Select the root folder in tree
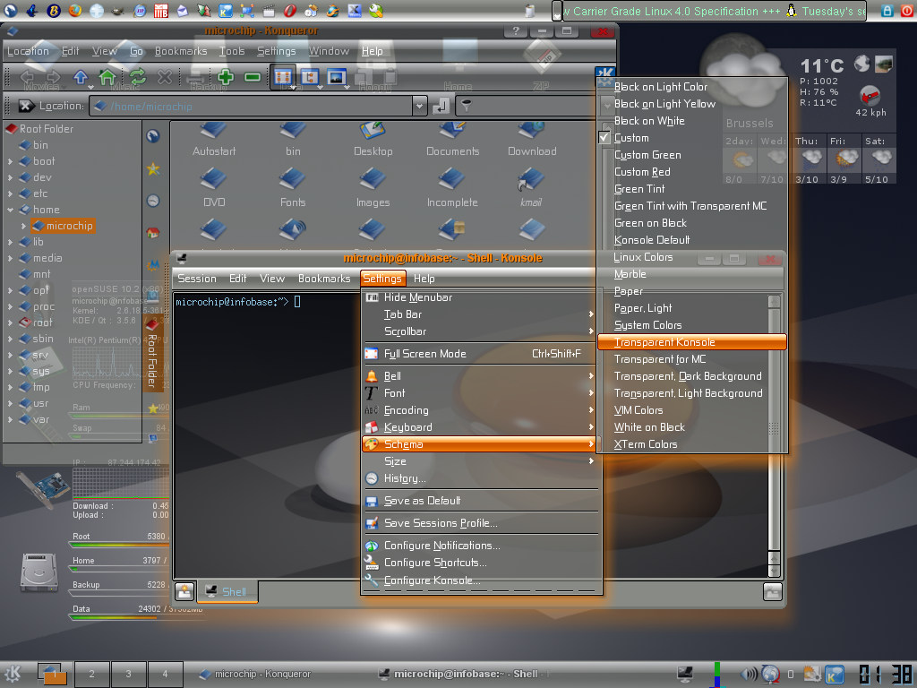917x688 pixels. 36,322
